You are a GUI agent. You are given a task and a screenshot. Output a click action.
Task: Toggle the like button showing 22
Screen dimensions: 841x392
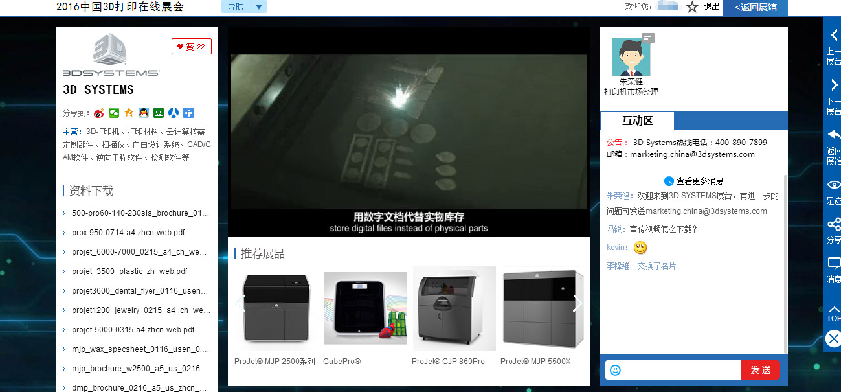click(192, 47)
